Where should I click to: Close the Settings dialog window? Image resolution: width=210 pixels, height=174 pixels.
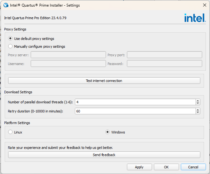click(x=204, y=5)
